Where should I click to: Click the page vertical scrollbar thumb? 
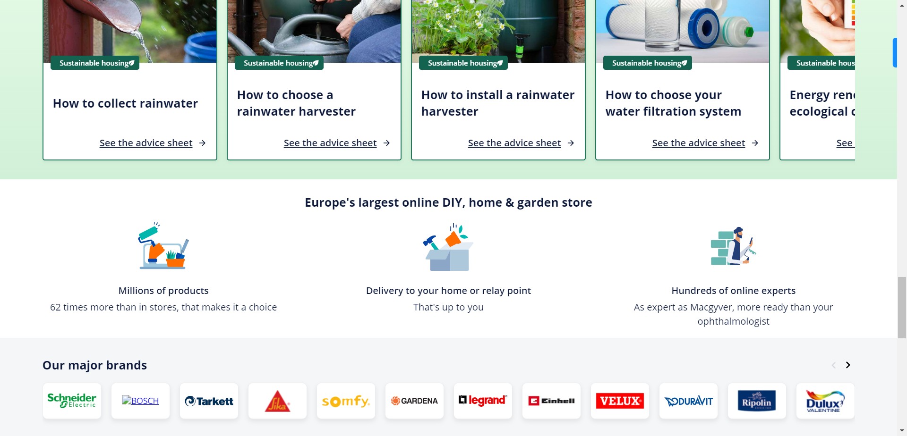[902, 308]
